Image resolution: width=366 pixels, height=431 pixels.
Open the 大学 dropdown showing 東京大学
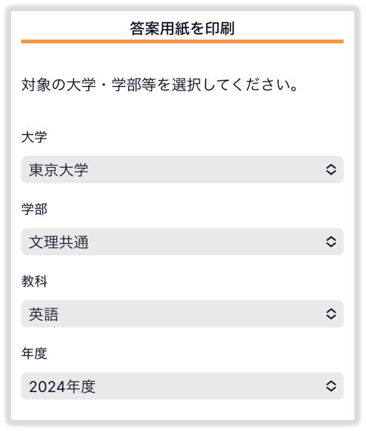coord(182,170)
